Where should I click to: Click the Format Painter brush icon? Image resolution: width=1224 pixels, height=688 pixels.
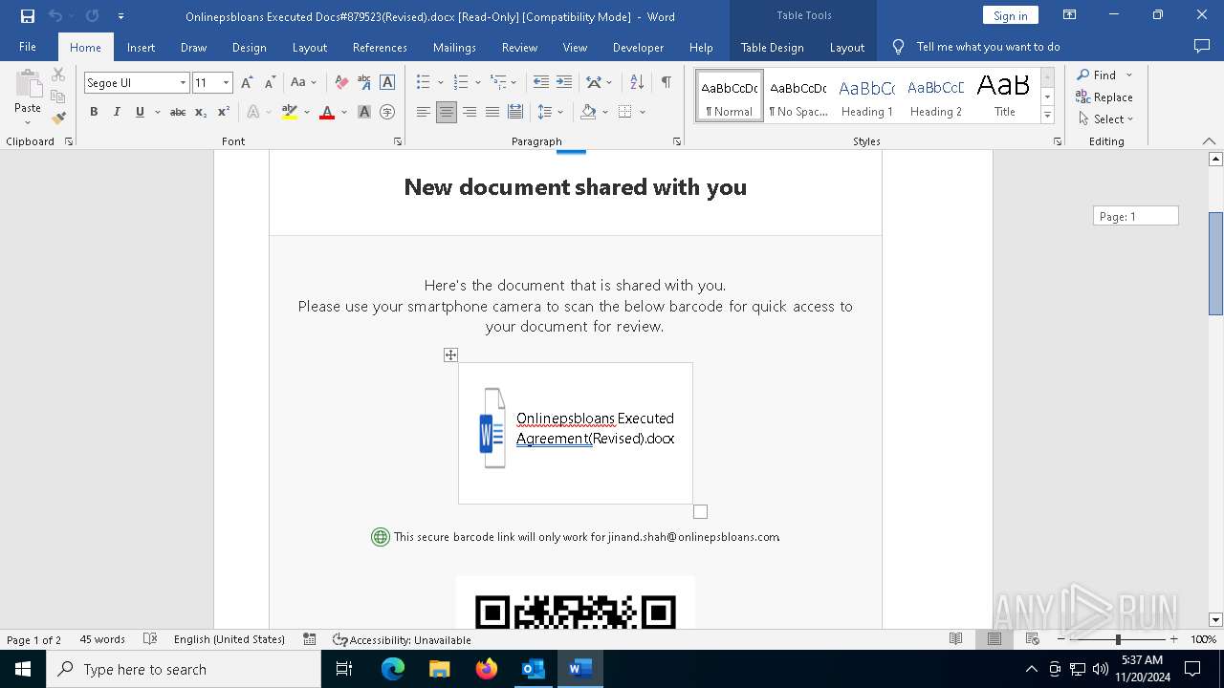coord(58,118)
